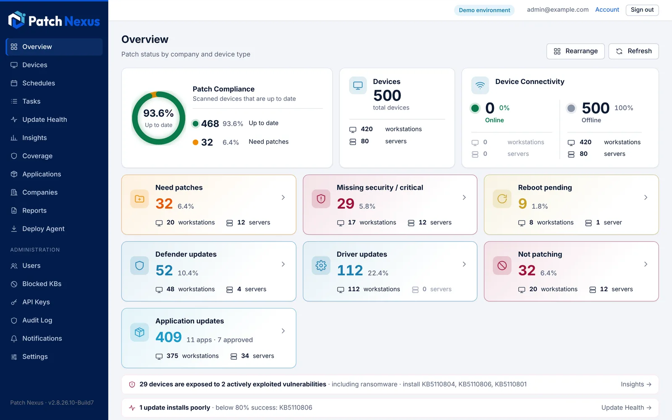Image resolution: width=672 pixels, height=420 pixels.
Task: Open Audit Log in the sidebar
Action: 54,320
